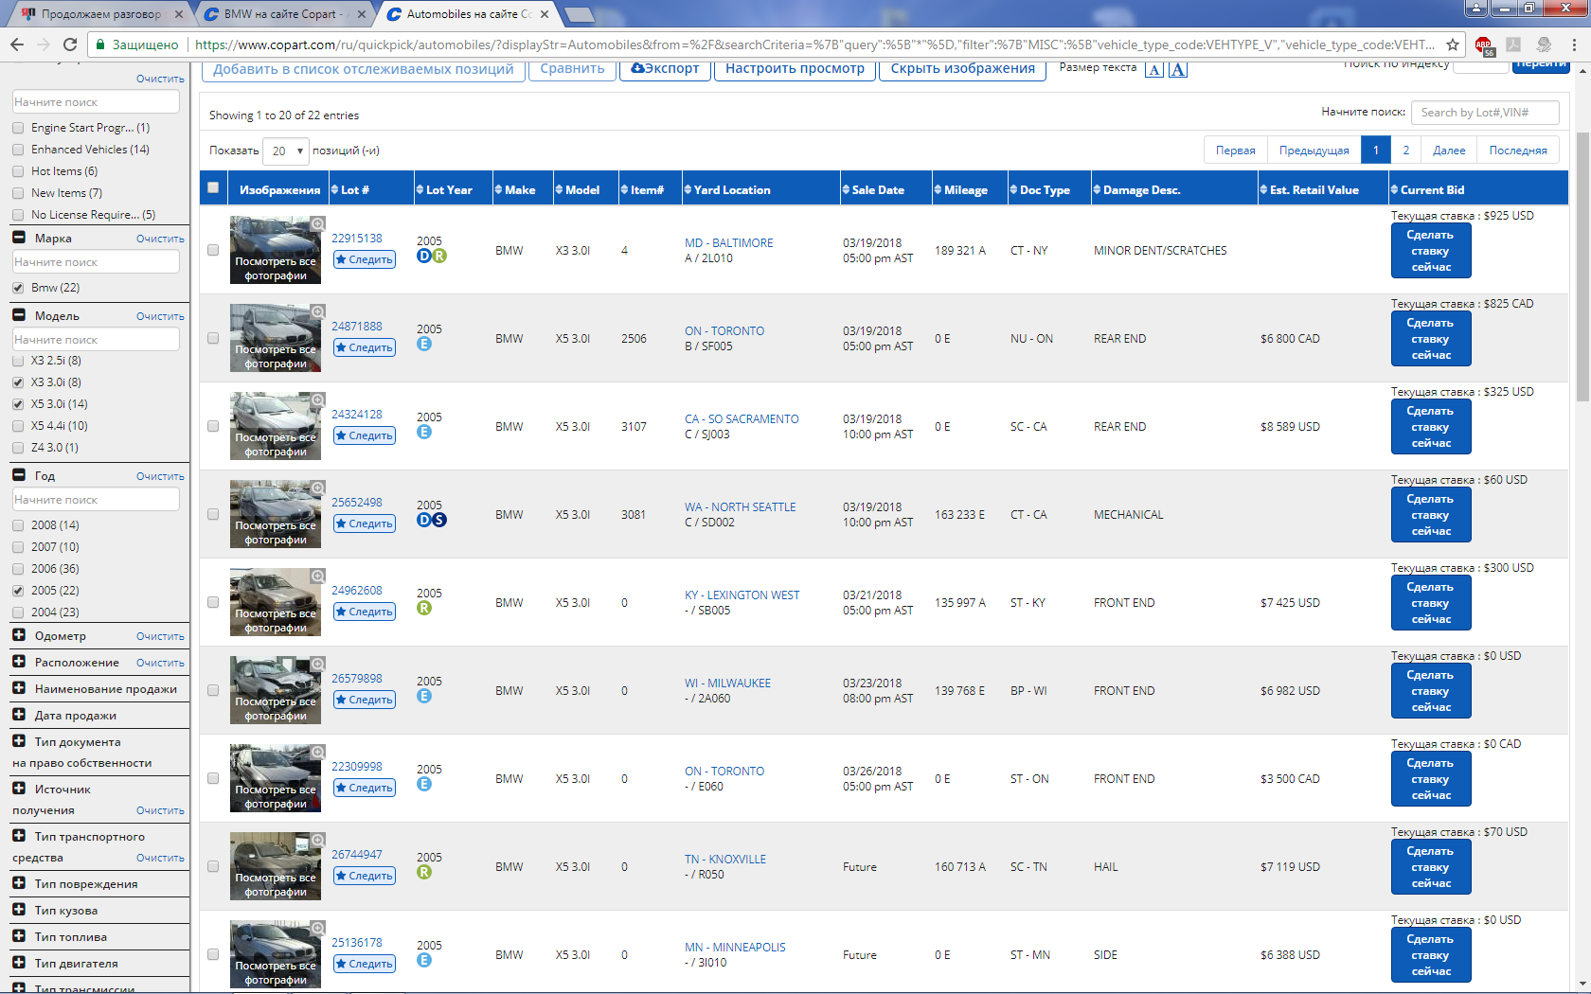Image resolution: width=1591 pixels, height=994 pixels.
Task: Click the Search by Lot#, VIN# field
Action: point(1485,113)
